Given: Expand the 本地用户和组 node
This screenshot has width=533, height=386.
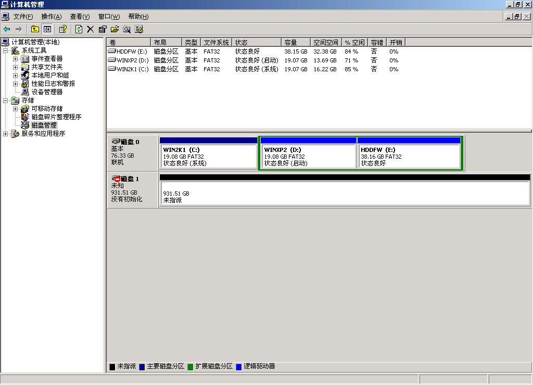Looking at the screenshot, I should 15,75.
